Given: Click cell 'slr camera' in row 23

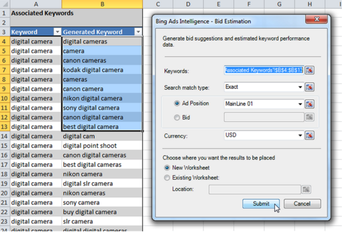Looking at the screenshot, I should pyautogui.click(x=102, y=222).
